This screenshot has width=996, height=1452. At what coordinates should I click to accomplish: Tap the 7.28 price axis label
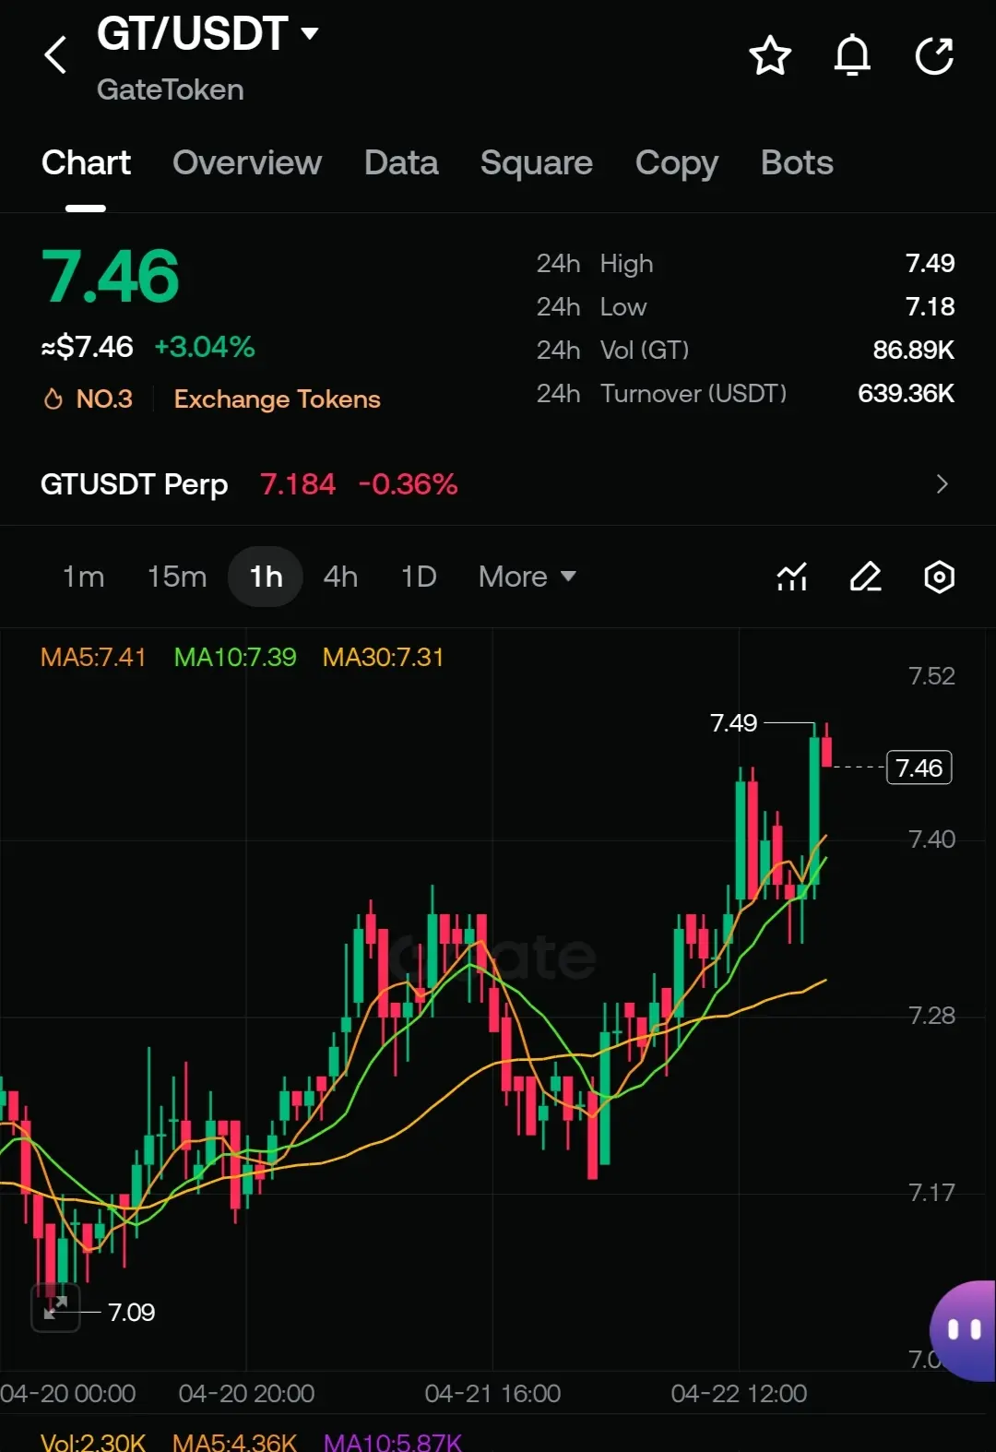[x=931, y=1016]
